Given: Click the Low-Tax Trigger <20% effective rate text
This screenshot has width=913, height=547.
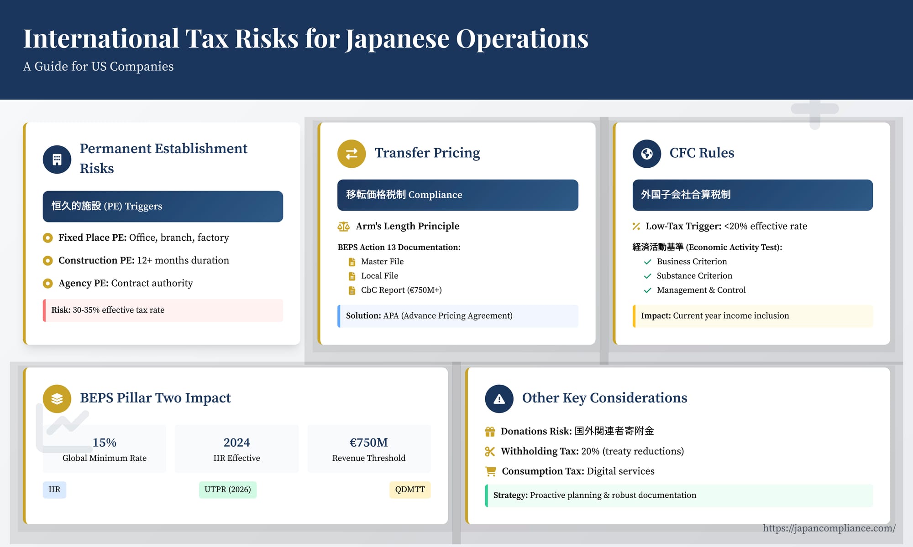Looking at the screenshot, I should coord(726,227).
